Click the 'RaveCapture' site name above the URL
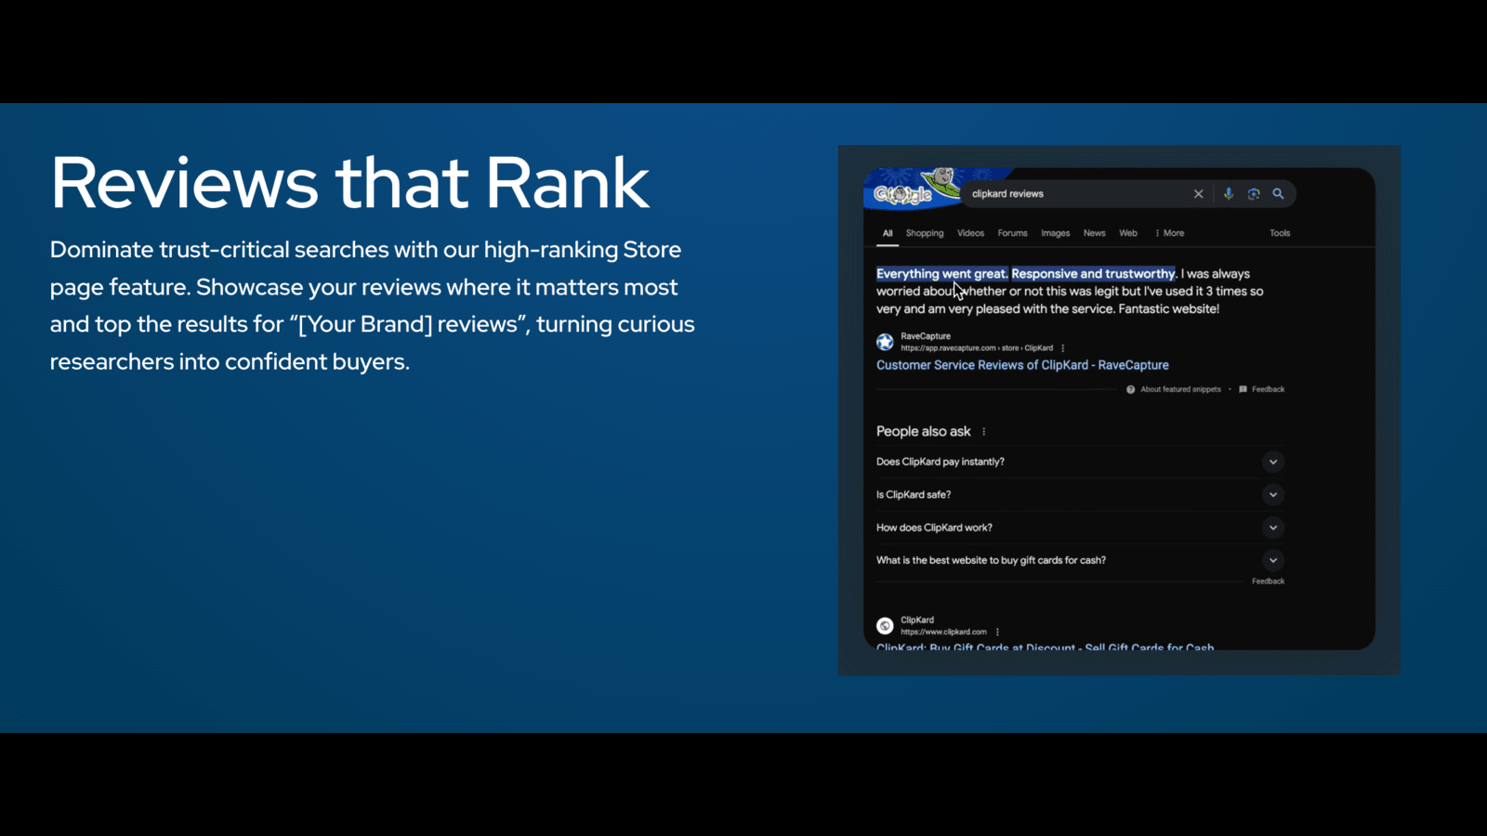 926,336
